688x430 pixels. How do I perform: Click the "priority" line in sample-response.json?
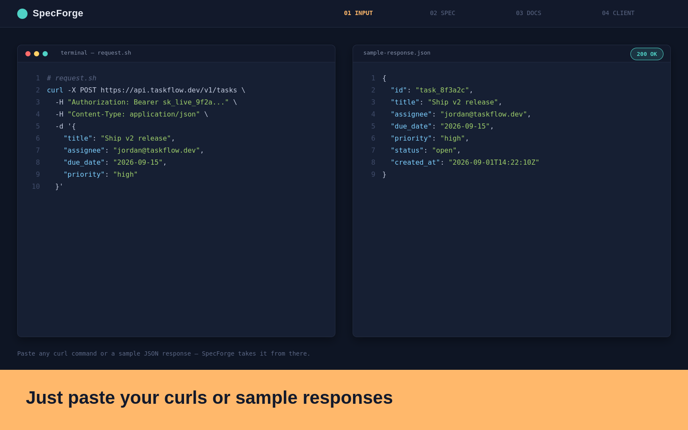430,138
